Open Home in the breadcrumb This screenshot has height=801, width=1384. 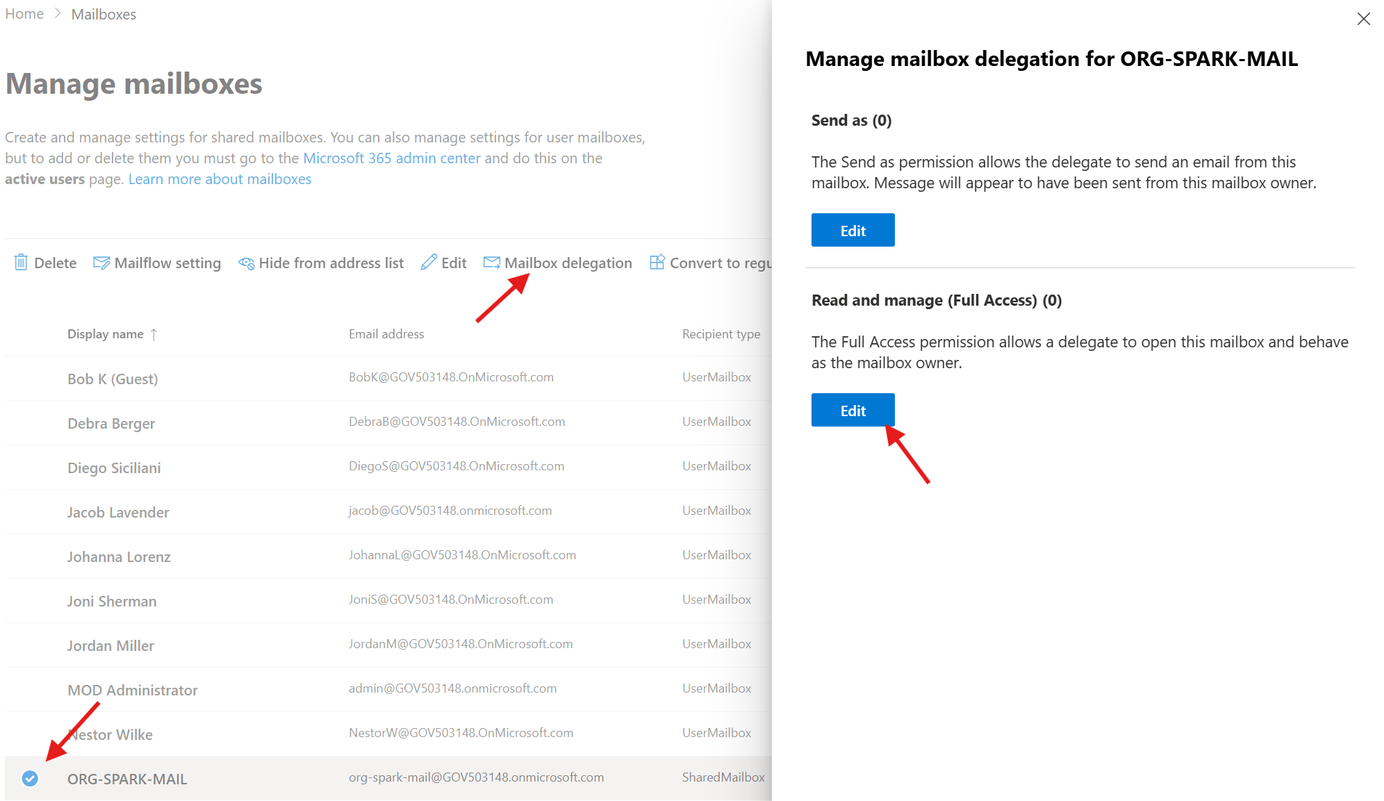24,14
